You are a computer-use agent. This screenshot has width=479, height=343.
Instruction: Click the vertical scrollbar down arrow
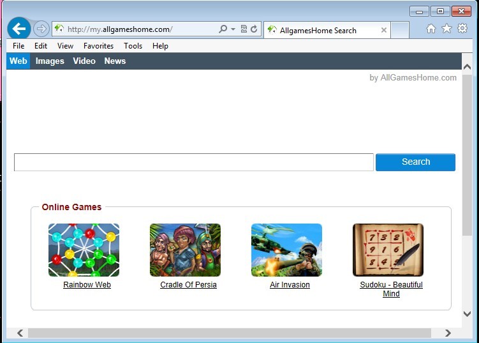coord(467,314)
